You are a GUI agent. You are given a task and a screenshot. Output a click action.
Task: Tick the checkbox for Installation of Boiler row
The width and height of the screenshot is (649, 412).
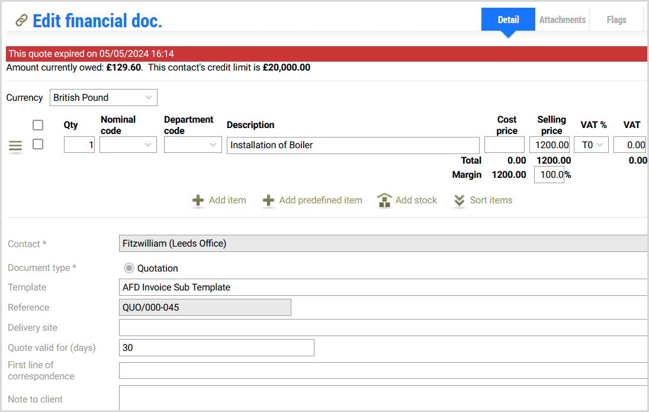pos(38,144)
